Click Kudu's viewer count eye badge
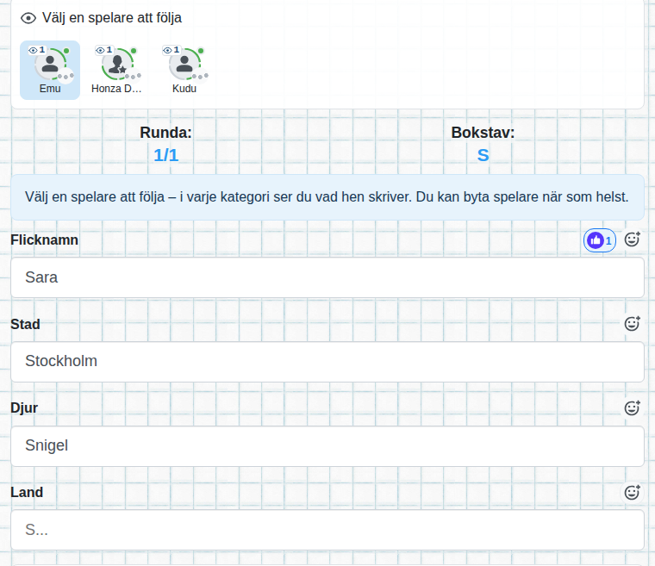The image size is (655, 566). [x=172, y=50]
